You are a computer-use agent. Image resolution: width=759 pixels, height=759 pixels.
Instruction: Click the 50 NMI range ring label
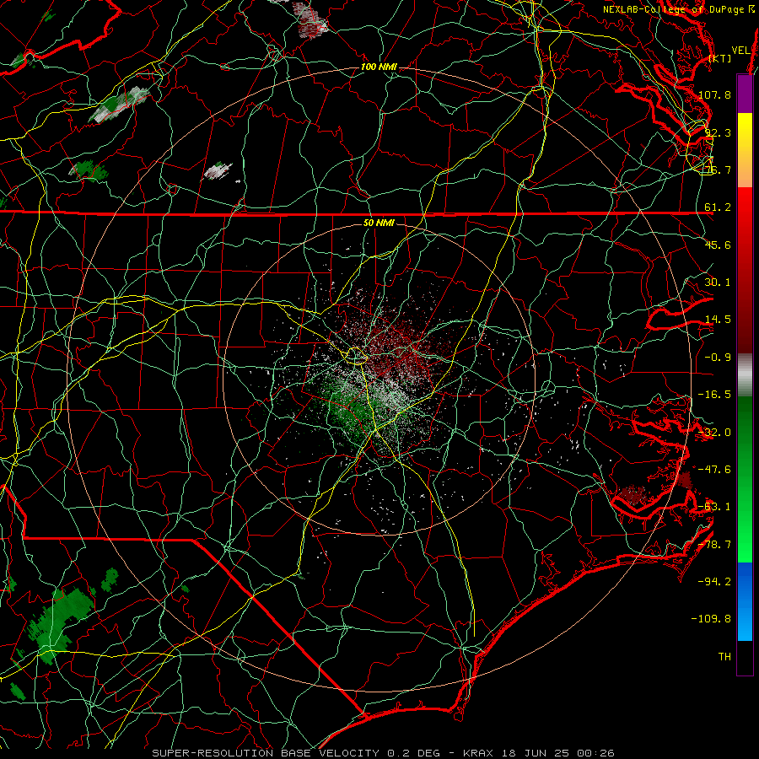379,223
